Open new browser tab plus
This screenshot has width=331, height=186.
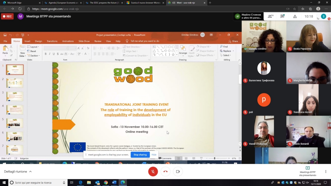[210, 3]
